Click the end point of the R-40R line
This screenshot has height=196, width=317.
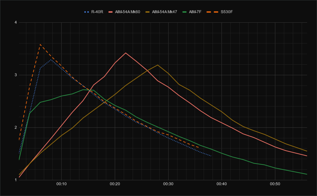(x=211, y=156)
